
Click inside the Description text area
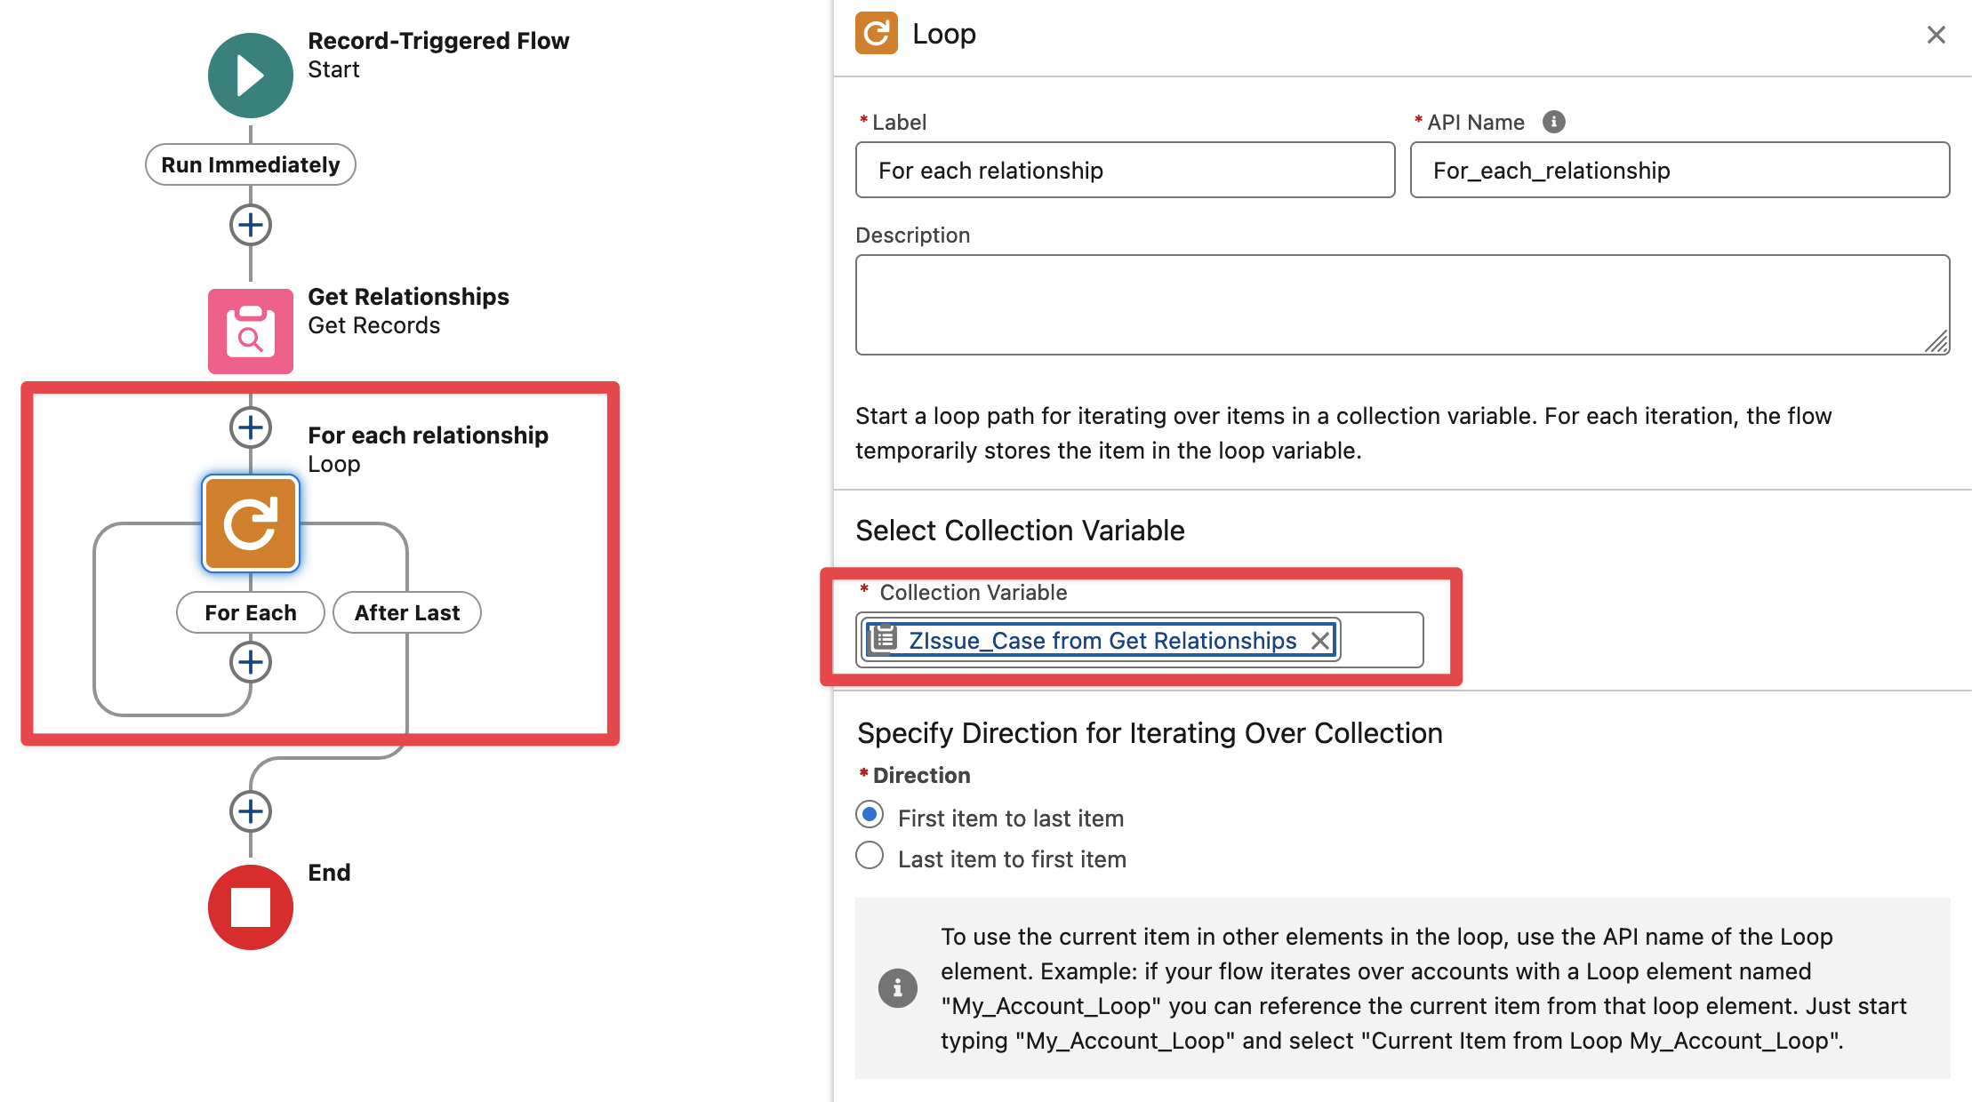pyautogui.click(x=1401, y=305)
